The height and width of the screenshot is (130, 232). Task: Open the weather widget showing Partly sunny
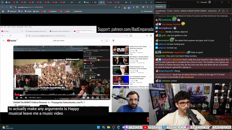(x=8, y=127)
